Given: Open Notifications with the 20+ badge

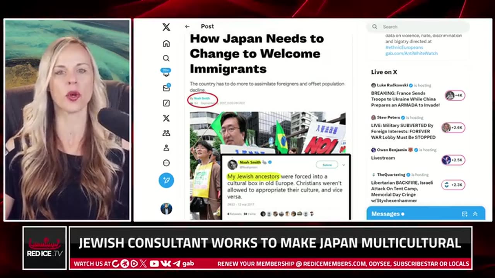Looking at the screenshot, I should point(166,73).
